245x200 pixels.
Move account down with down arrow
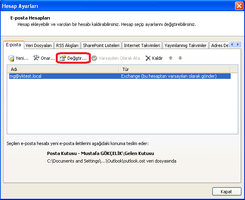coord(180,58)
